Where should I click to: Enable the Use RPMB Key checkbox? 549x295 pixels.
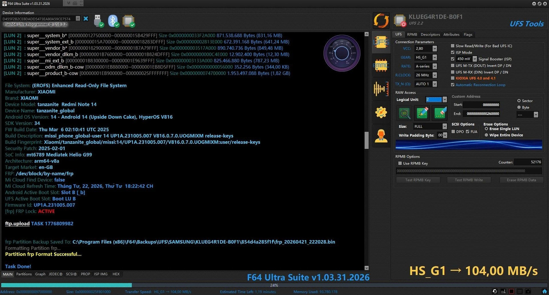(400, 163)
